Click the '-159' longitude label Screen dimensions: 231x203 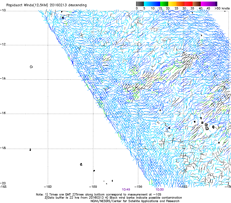(93, 187)
